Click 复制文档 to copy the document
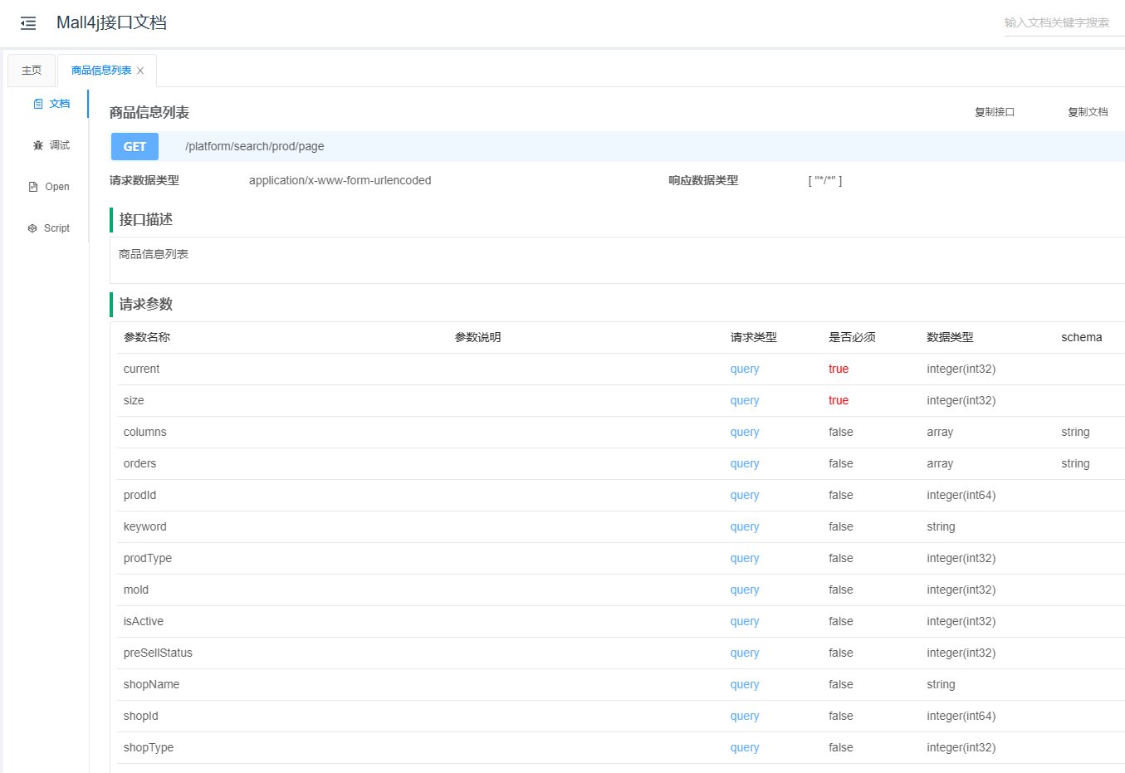The image size is (1125, 773). click(1087, 112)
